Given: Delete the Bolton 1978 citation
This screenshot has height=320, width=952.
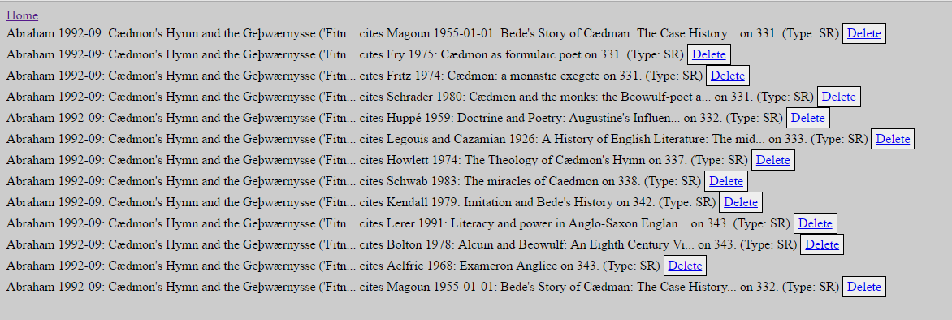Looking at the screenshot, I should 821,244.
